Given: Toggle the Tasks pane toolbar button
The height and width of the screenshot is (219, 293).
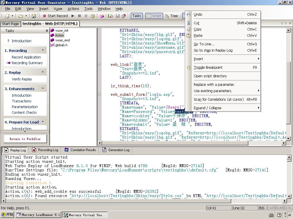Looking at the screenshot, I should coord(136,16).
